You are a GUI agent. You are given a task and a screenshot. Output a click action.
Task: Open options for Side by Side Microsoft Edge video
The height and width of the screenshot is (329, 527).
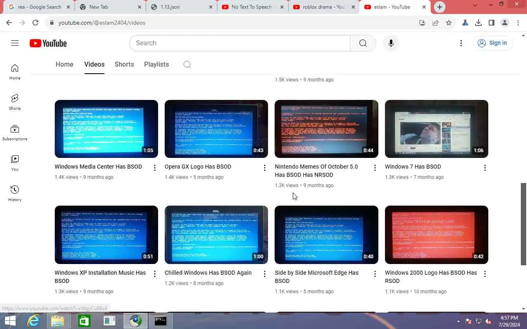pos(375,274)
